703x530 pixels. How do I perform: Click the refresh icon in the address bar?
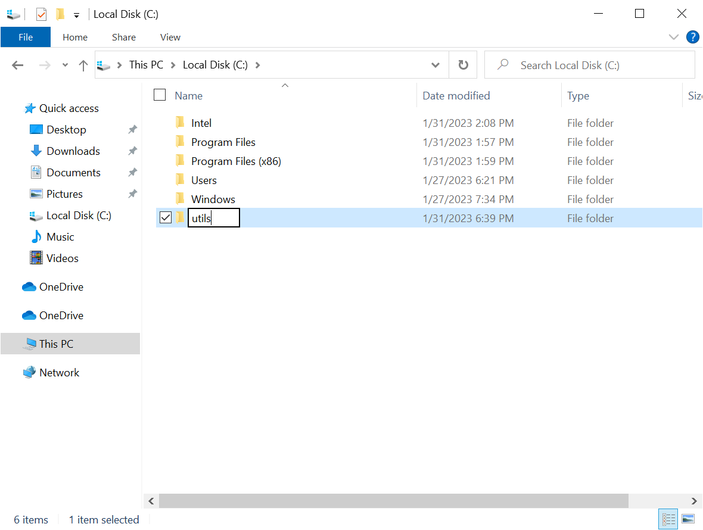click(463, 64)
